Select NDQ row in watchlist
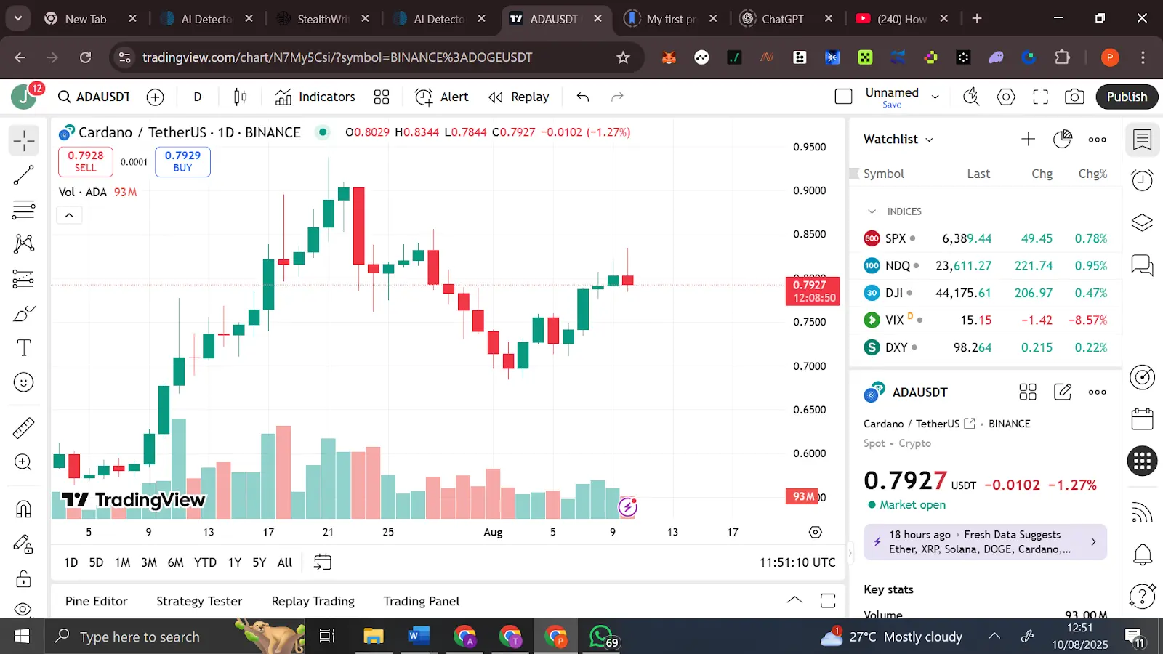Screen dimensions: 1163x654 click(x=986, y=266)
